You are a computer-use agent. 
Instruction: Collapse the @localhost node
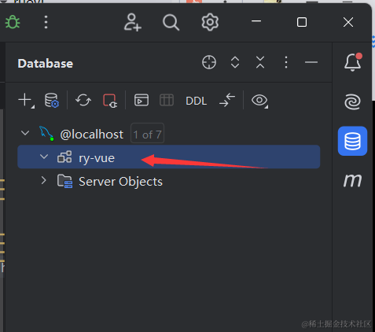(25, 133)
